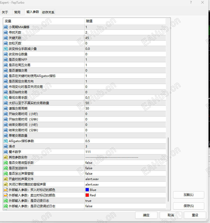Image resolution: width=210 pixels, height=223 pixels.
Task: Click the icon beside 谨慎交易周期
Action: click(5, 109)
